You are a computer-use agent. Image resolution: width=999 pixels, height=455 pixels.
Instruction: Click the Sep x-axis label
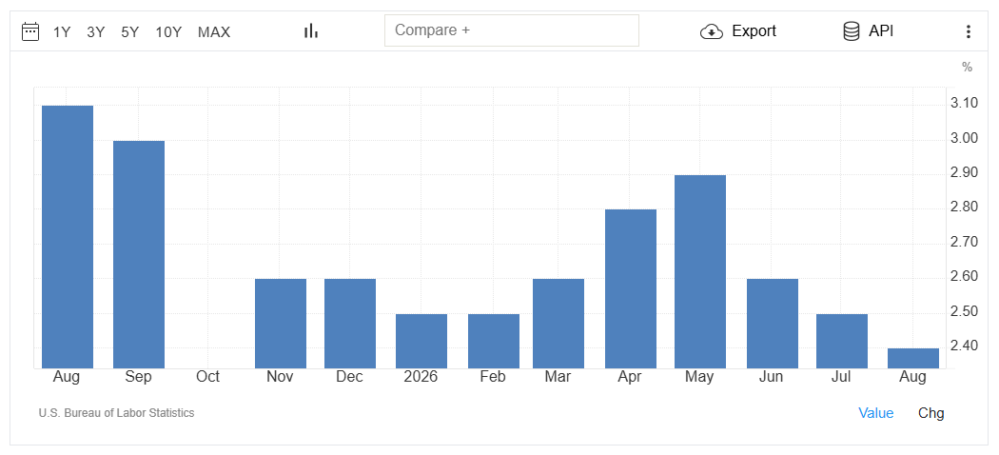(x=138, y=377)
